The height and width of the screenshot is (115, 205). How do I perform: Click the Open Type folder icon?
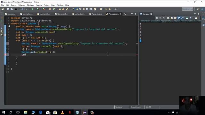tap(60, 9)
